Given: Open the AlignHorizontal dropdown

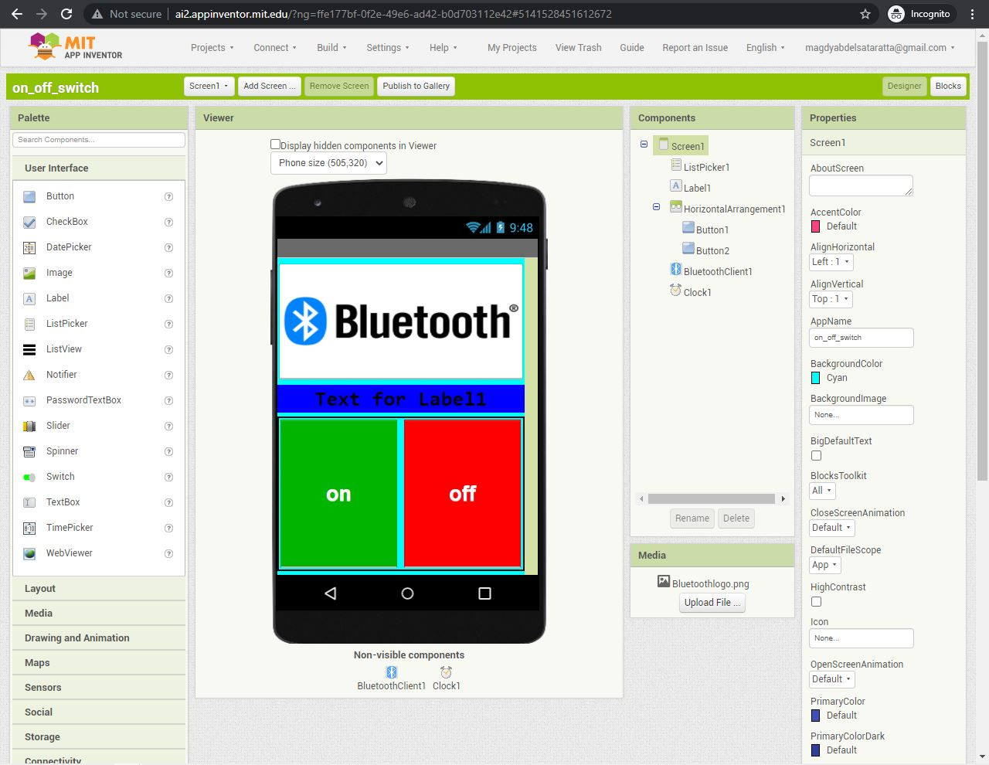Looking at the screenshot, I should 831,262.
